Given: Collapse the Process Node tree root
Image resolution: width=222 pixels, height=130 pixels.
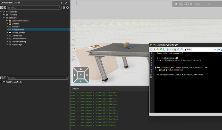Looking at the screenshot, I should coord(1,12).
